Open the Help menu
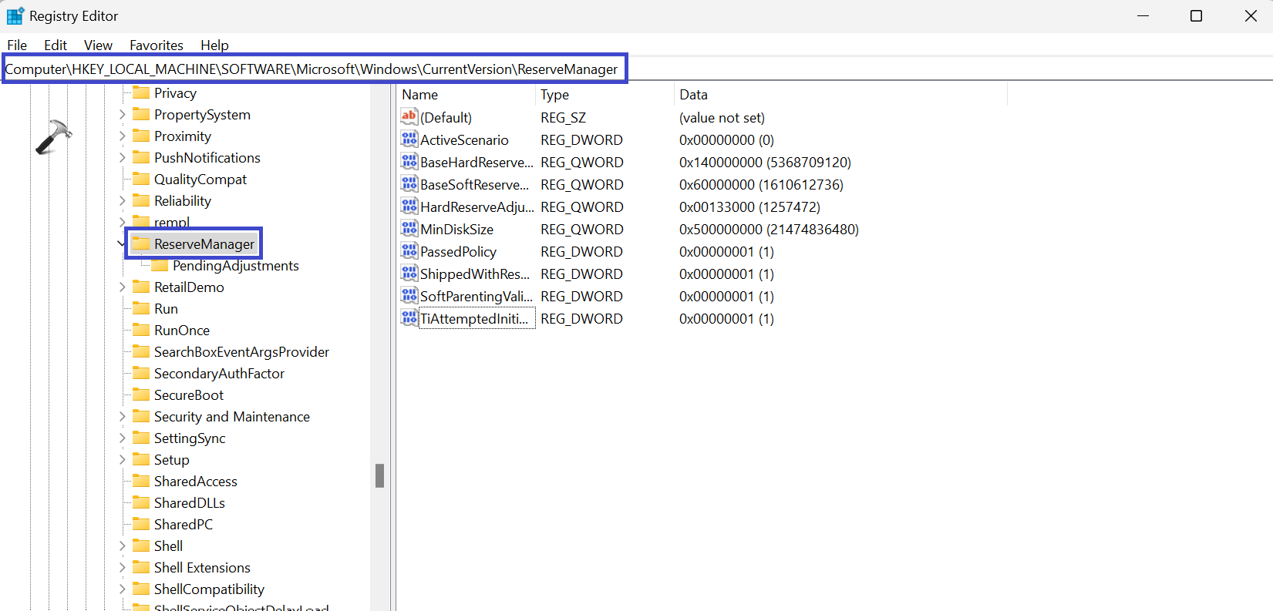1273x611 pixels. tap(214, 45)
